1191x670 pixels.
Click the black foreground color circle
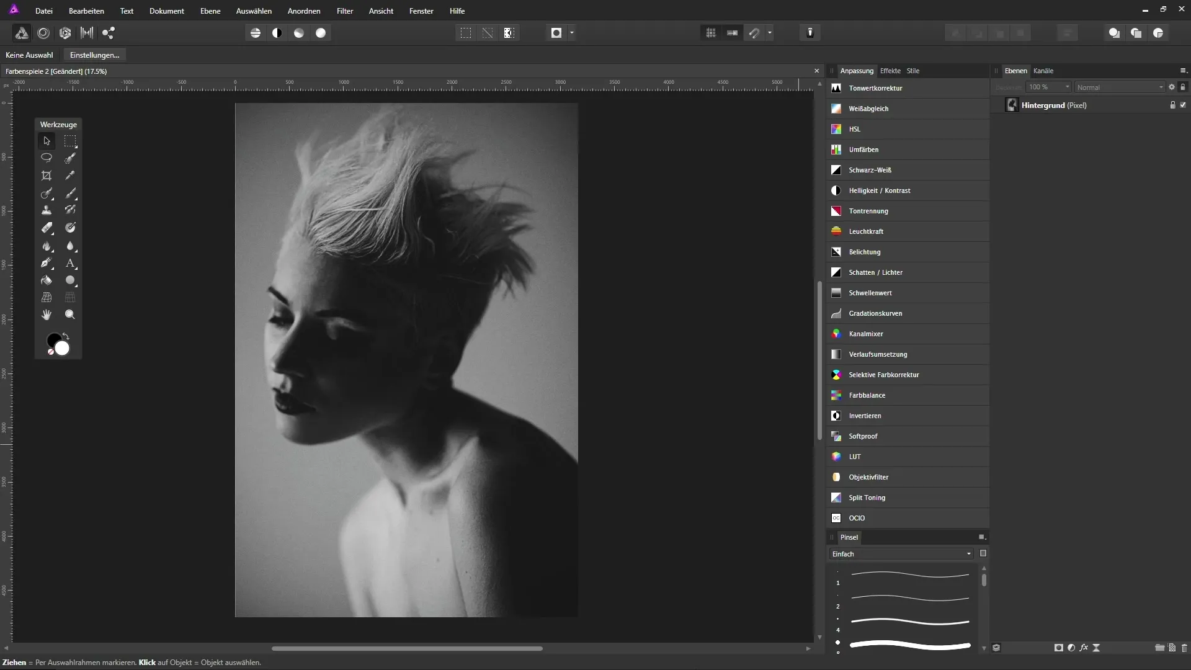(x=53, y=339)
